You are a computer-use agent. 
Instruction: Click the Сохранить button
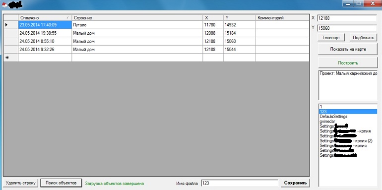point(296,183)
